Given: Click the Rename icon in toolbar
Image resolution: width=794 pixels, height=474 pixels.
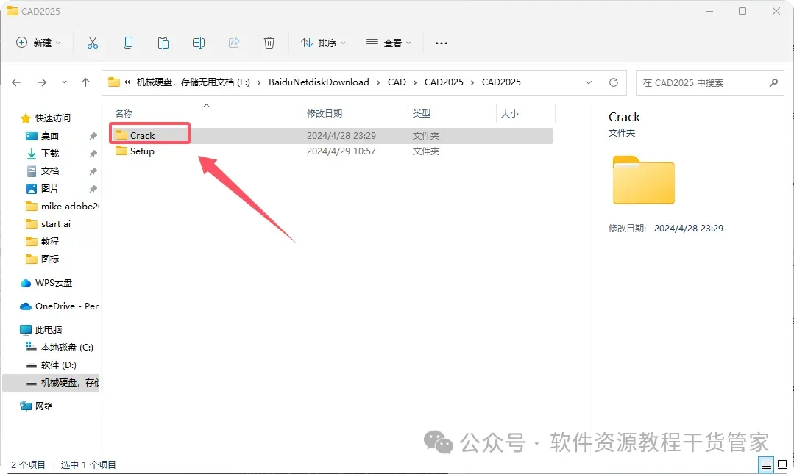Looking at the screenshot, I should tap(199, 43).
